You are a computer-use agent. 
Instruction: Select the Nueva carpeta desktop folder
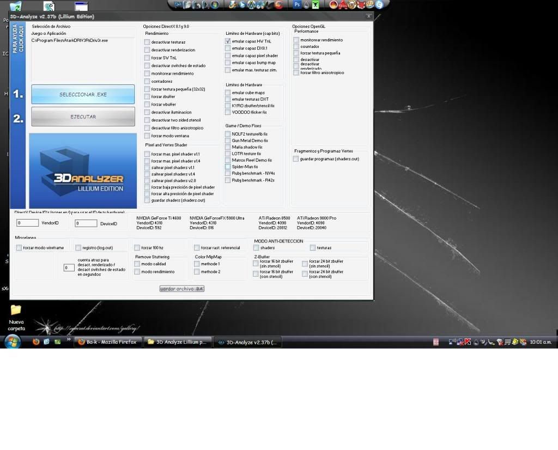pyautogui.click(x=16, y=317)
